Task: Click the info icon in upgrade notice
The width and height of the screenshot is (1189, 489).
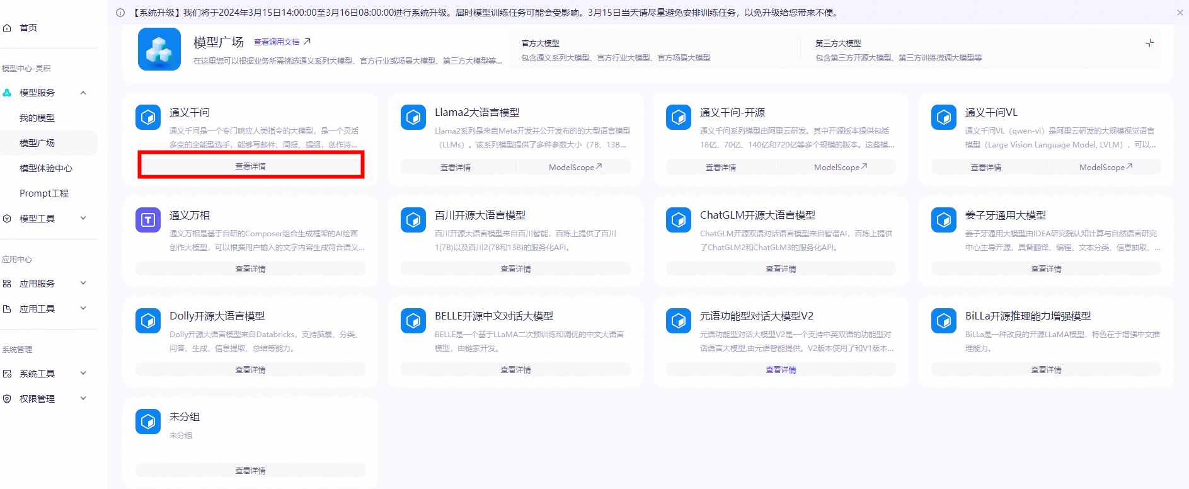Action: tap(120, 13)
